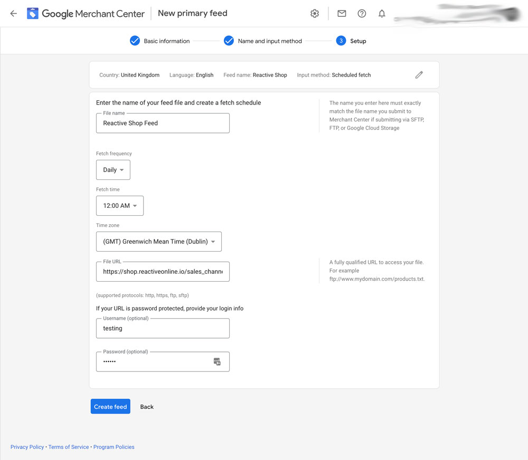Click the 'Enter the name of your feed file' heading
Viewport: 528px width, 460px height.
(178, 103)
